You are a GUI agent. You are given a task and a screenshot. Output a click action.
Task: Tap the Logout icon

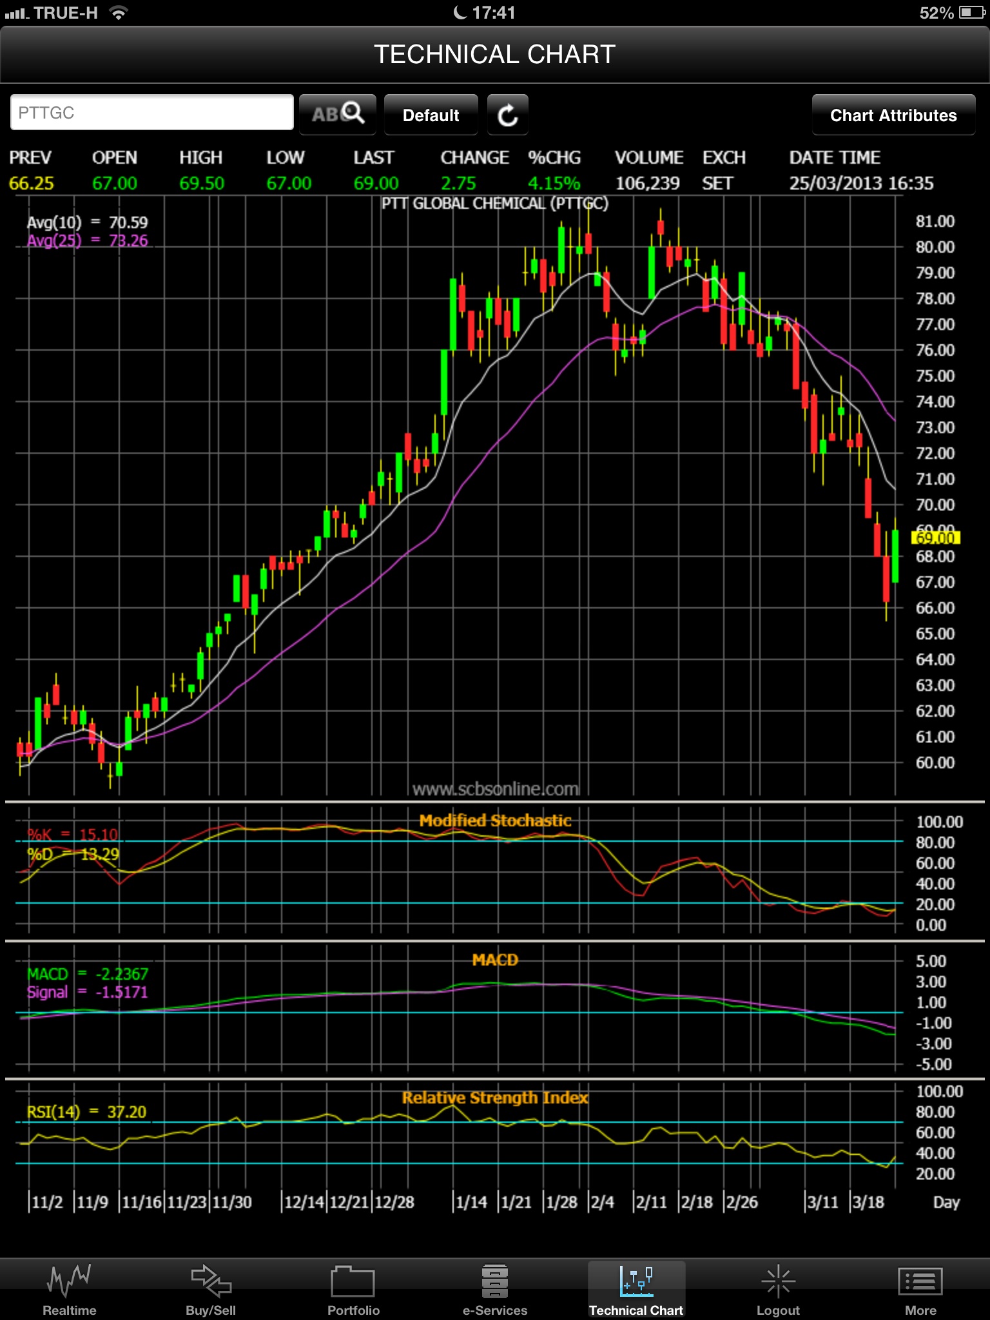(778, 1281)
